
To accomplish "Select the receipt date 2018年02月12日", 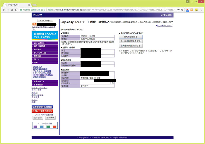I will click(88, 39).
